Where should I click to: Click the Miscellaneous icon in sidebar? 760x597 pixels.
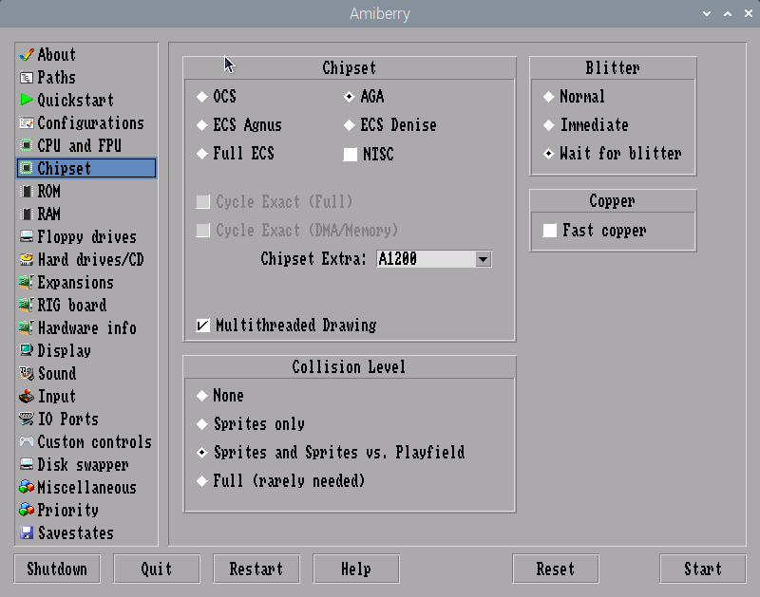27,487
